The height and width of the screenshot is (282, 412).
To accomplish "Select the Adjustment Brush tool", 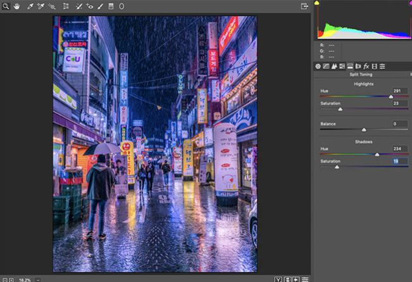I will [x=100, y=6].
